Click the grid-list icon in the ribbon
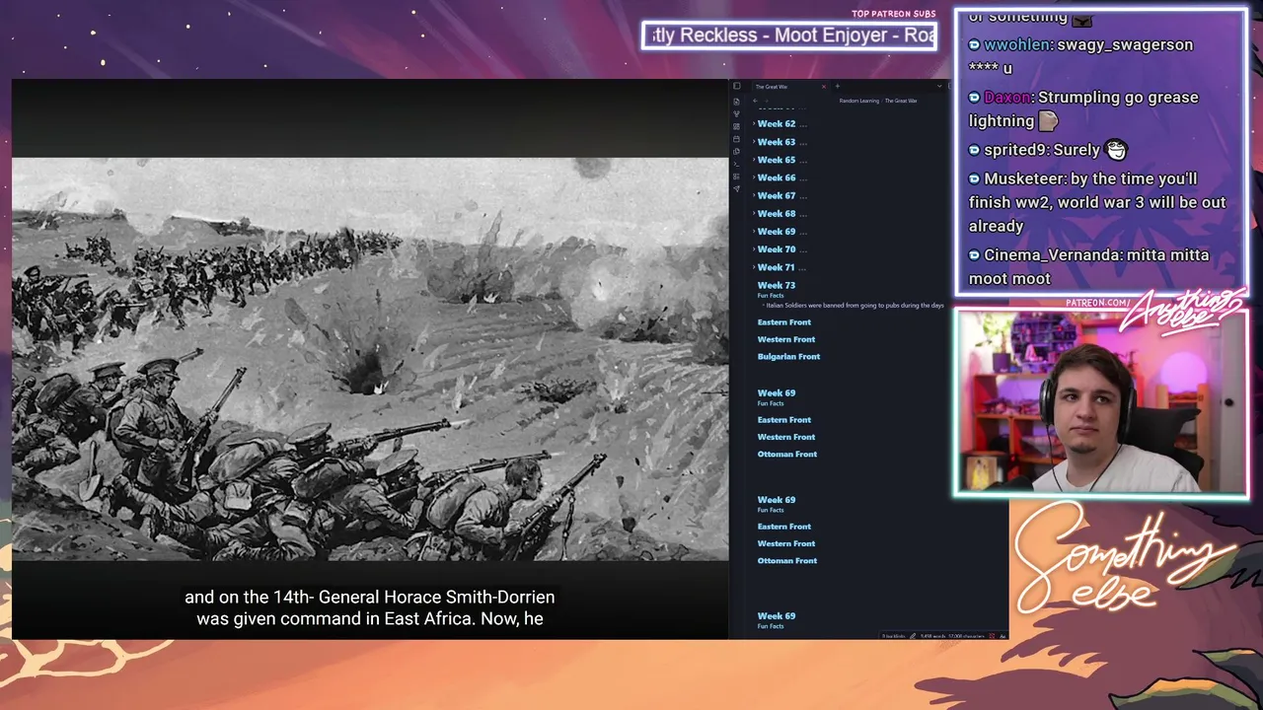 (736, 177)
